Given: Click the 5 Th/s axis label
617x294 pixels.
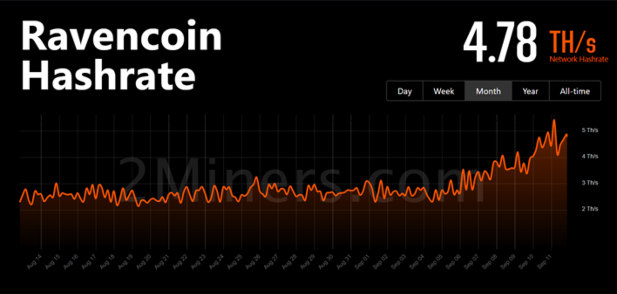Looking at the screenshot, I should [590, 130].
